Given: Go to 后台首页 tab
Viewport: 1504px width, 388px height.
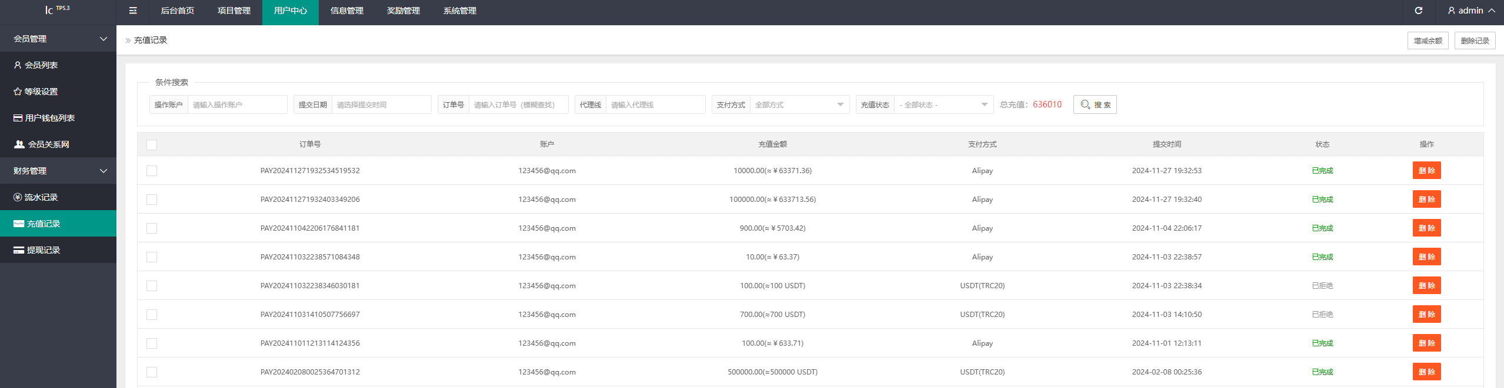Looking at the screenshot, I should tap(178, 11).
